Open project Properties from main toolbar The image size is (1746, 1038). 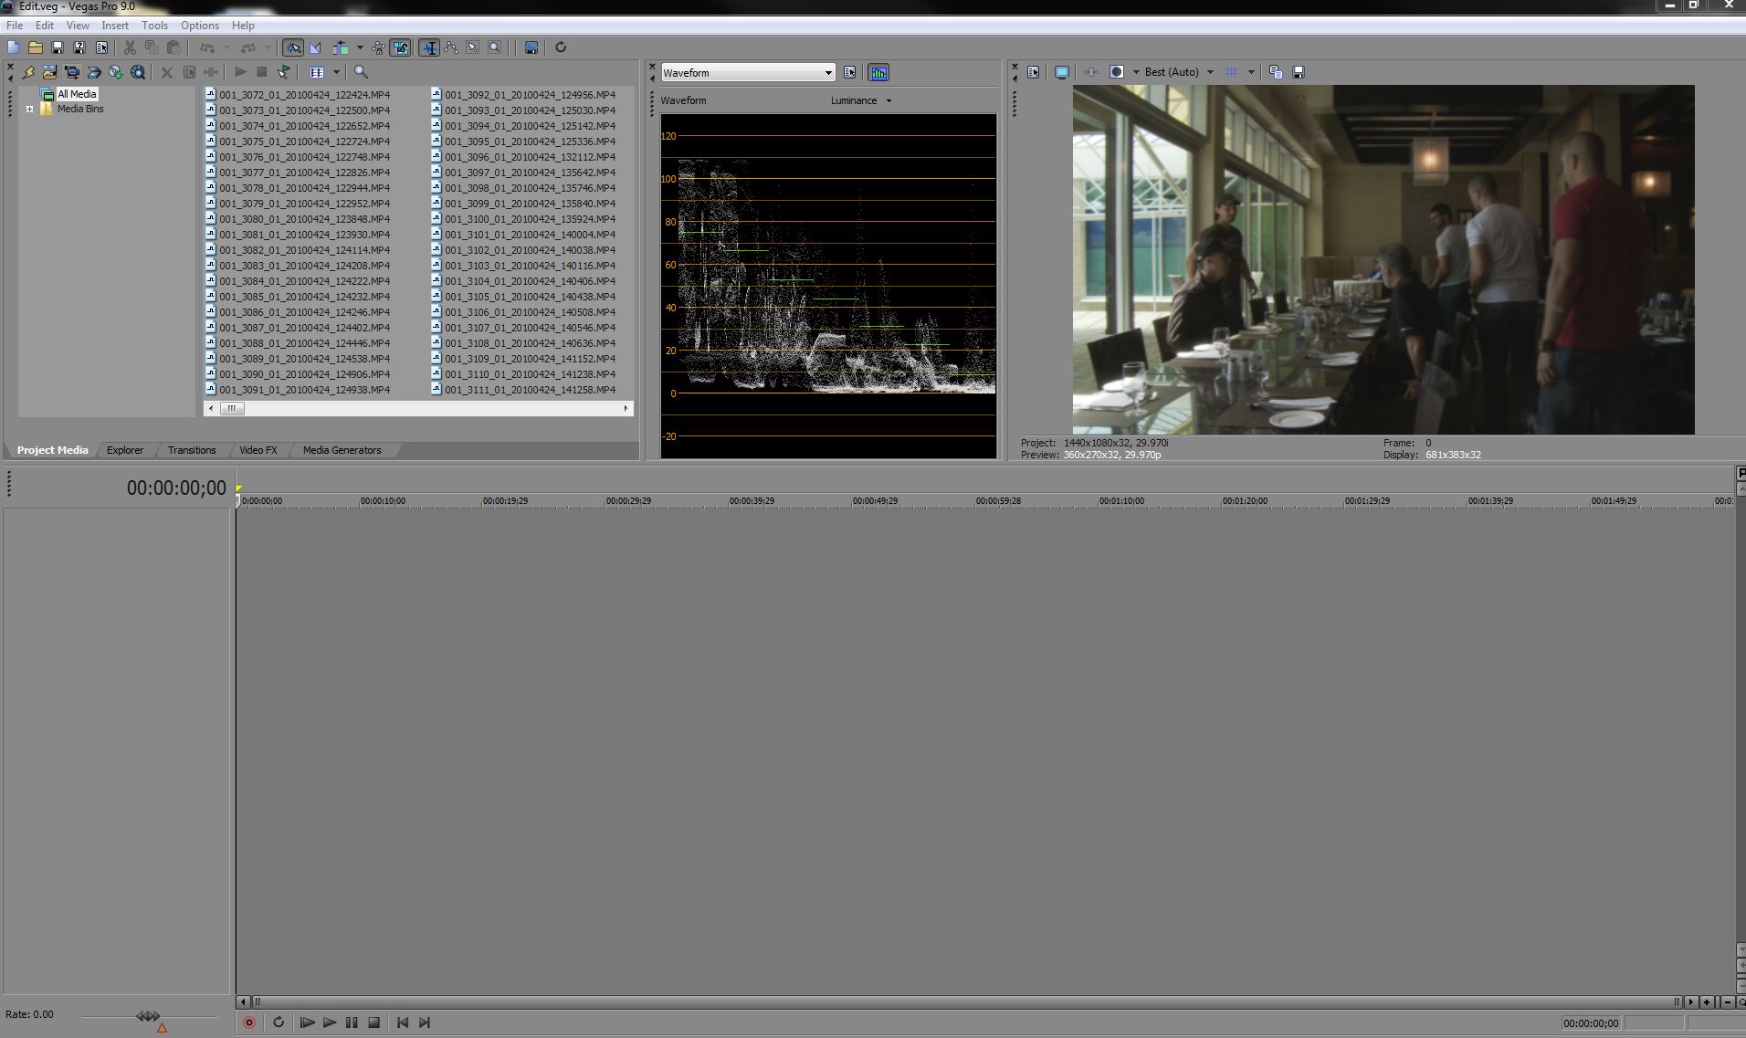click(101, 47)
